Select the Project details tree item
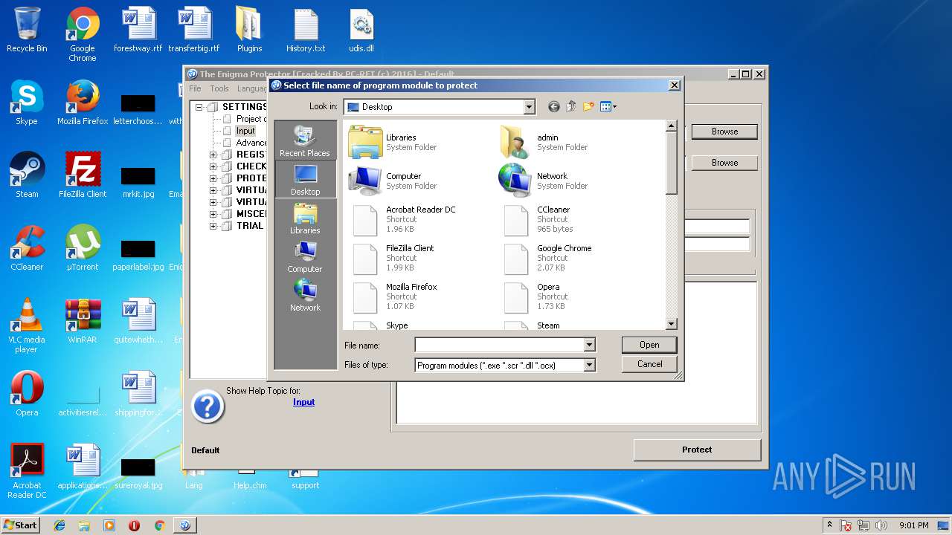This screenshot has height=535, width=952. point(251,119)
